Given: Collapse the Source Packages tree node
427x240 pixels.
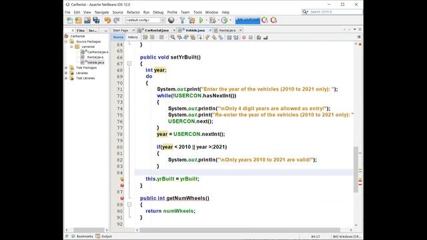Looking at the screenshot, I should [x=66, y=41].
